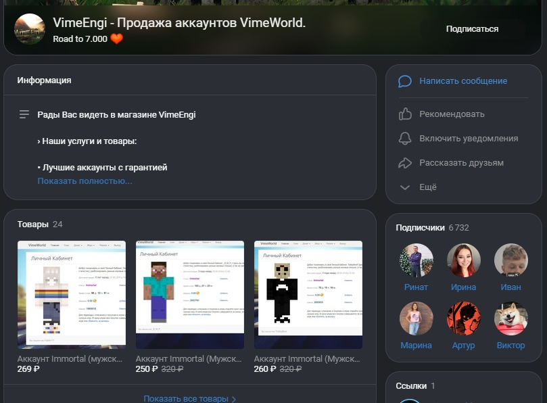Select Написать сообщение menu item

462,81
